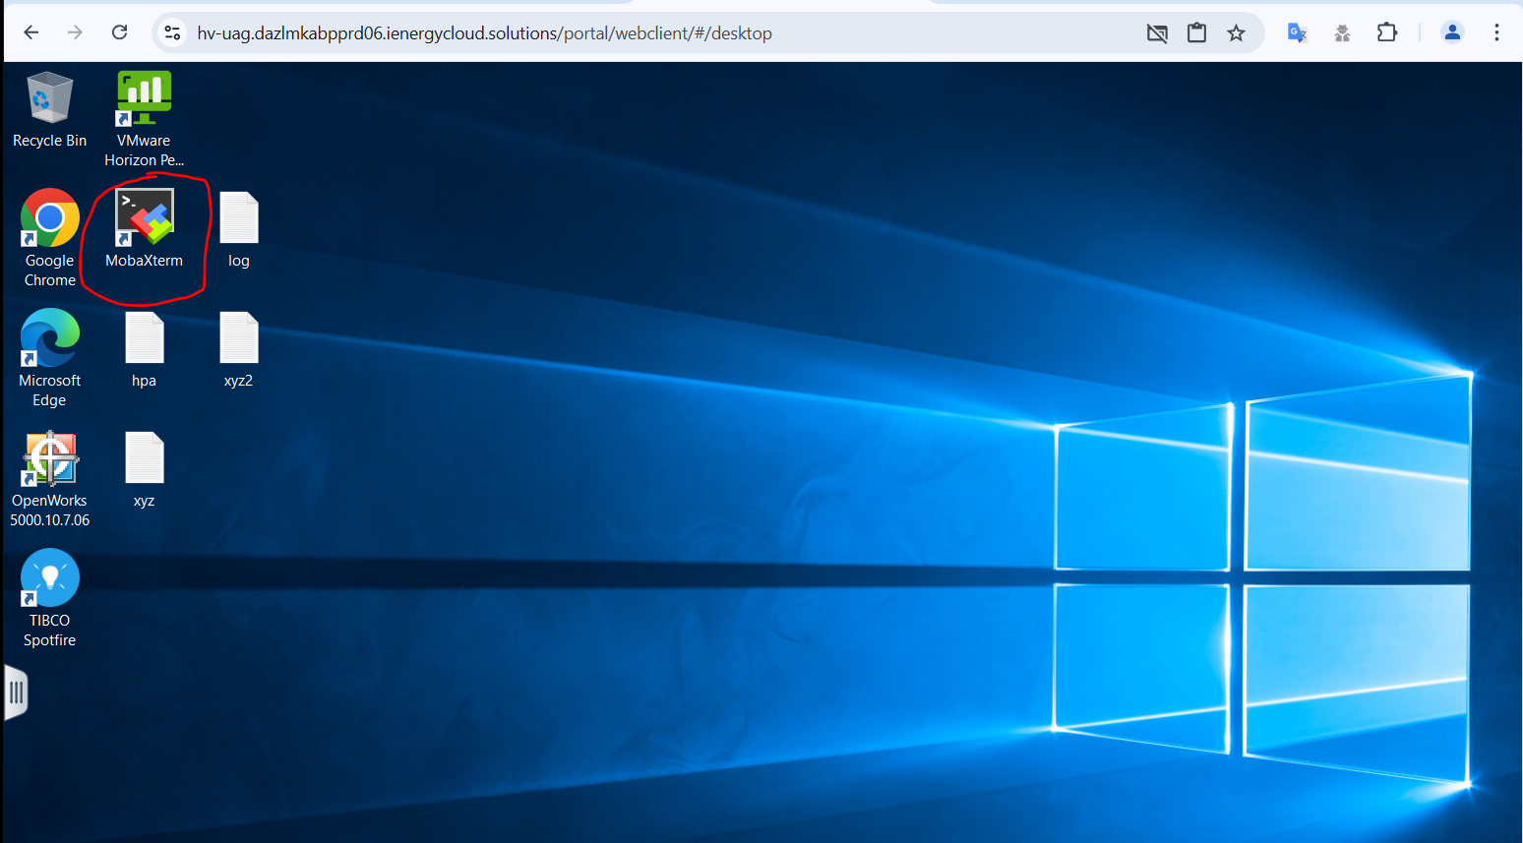Screen dimensions: 1523x843
Task: Reload the current page
Action: point(119,32)
